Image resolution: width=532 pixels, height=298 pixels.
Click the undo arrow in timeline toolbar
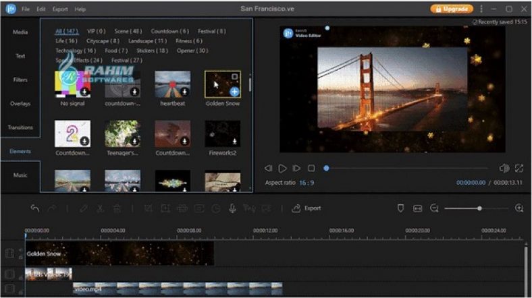[x=35, y=208]
